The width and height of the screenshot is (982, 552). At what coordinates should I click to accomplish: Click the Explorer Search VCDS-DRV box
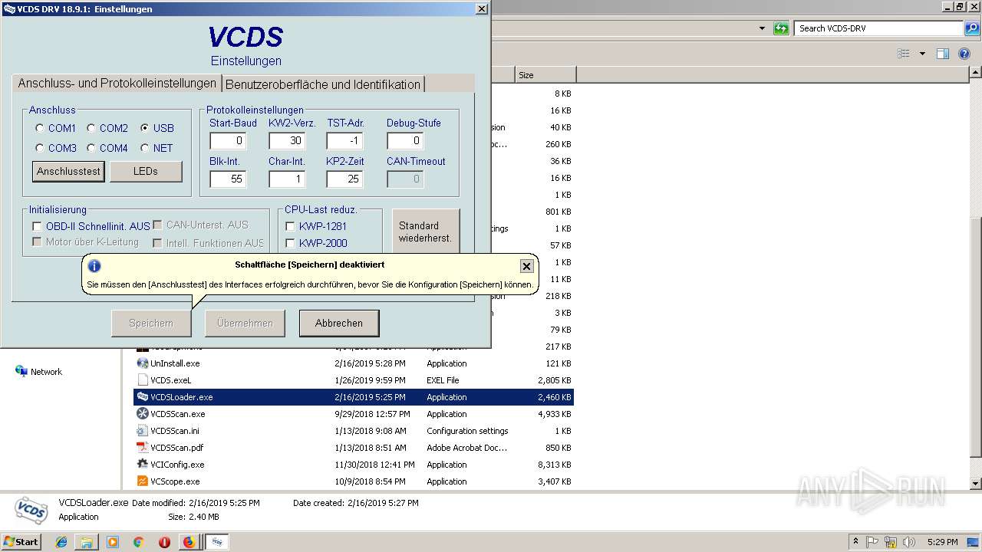pos(878,28)
